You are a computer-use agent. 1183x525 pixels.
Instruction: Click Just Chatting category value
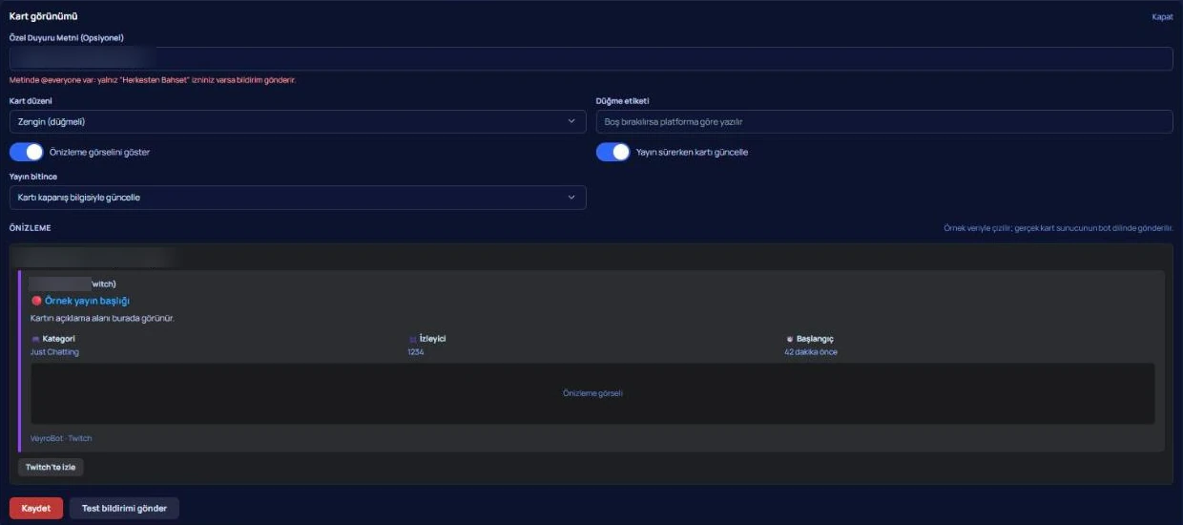(x=54, y=352)
